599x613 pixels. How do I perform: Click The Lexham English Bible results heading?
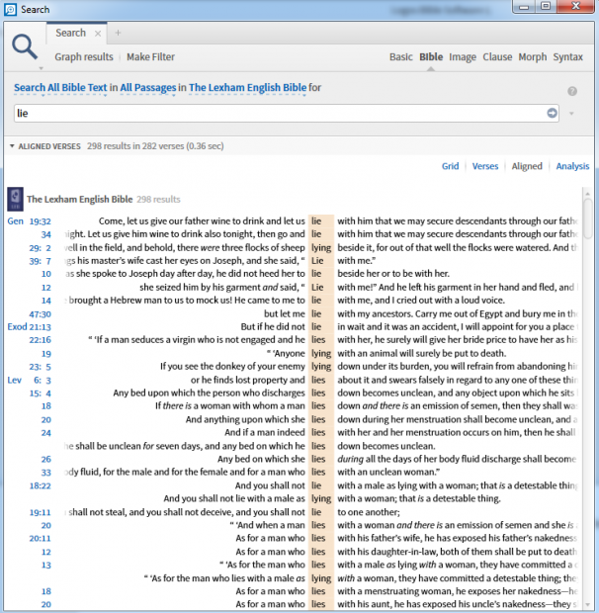pos(80,200)
